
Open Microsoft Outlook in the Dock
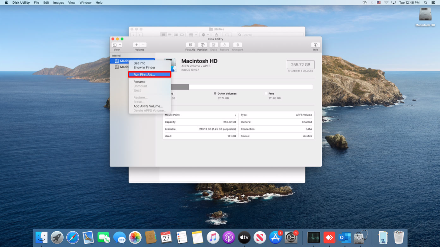[344, 237]
